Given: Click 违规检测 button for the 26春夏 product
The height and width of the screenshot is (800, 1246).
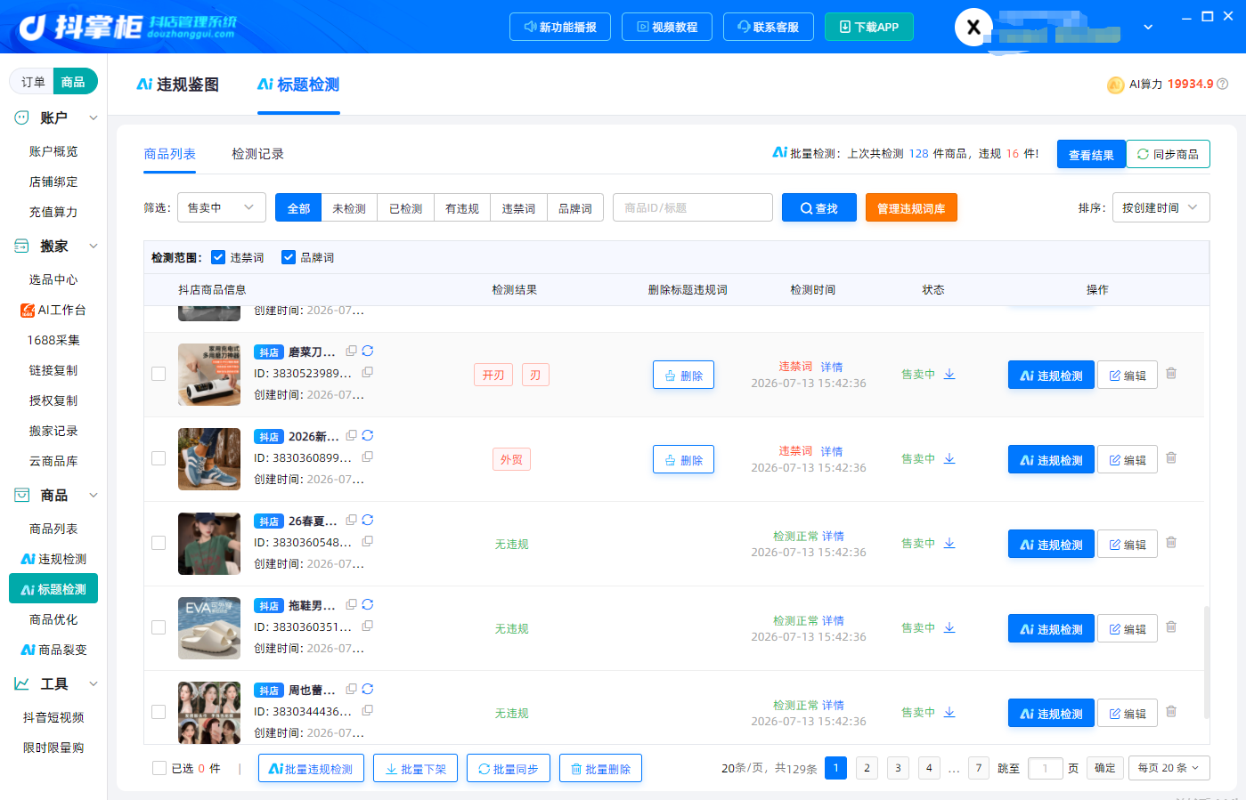Looking at the screenshot, I should (x=1051, y=544).
